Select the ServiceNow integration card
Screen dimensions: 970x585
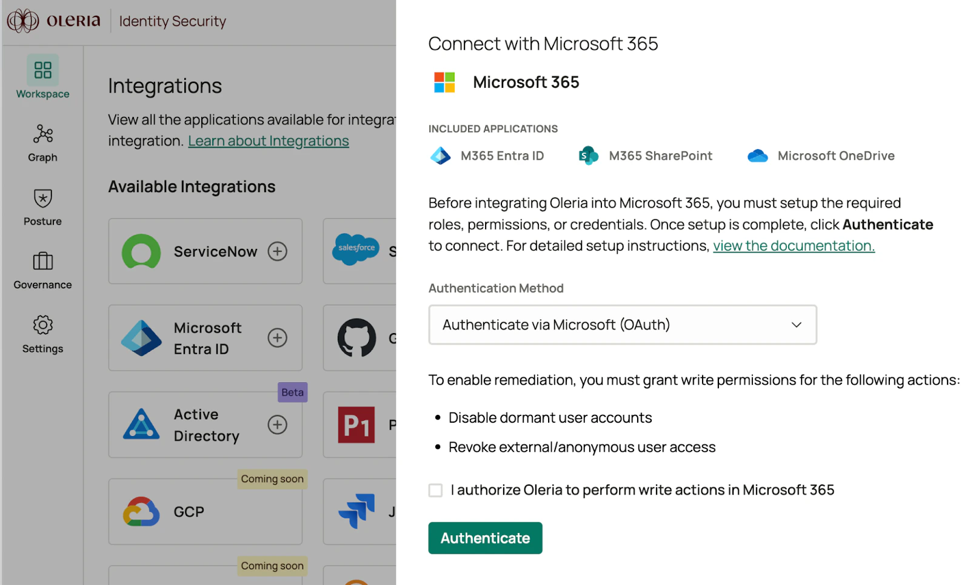pos(206,251)
